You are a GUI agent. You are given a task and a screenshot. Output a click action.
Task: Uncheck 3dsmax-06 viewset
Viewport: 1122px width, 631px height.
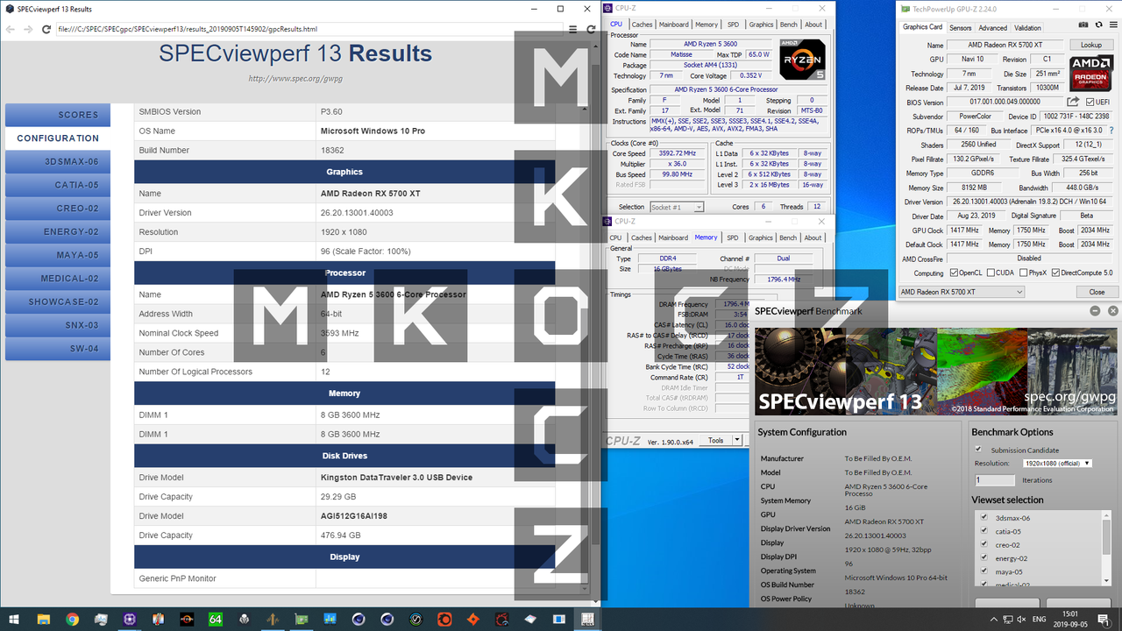point(985,517)
